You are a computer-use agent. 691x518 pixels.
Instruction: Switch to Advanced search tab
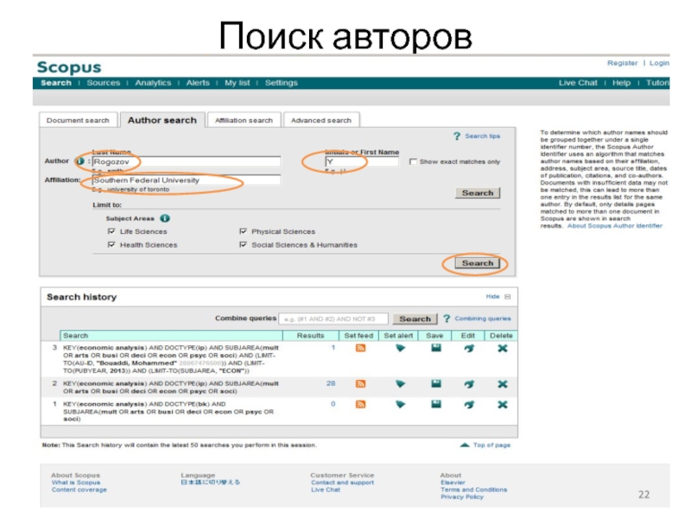pyautogui.click(x=321, y=120)
